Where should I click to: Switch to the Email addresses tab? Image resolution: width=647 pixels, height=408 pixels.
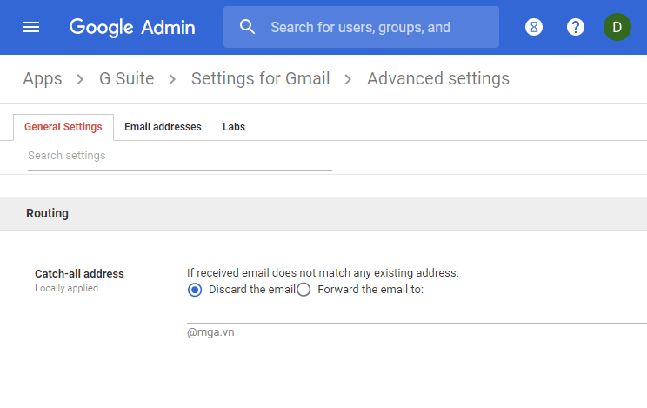(163, 127)
